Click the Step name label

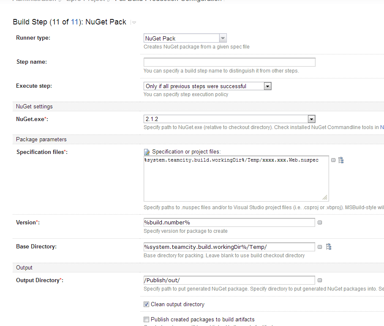click(x=32, y=62)
